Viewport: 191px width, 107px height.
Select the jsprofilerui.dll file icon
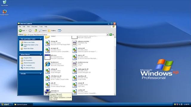tap(74, 78)
